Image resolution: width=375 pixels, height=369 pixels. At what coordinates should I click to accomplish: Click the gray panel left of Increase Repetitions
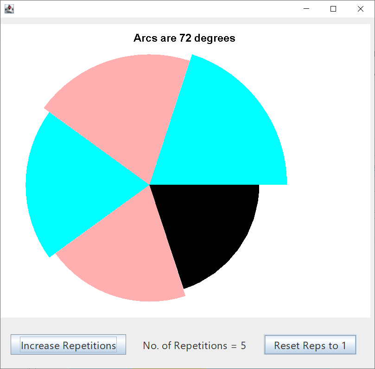(x=6, y=344)
